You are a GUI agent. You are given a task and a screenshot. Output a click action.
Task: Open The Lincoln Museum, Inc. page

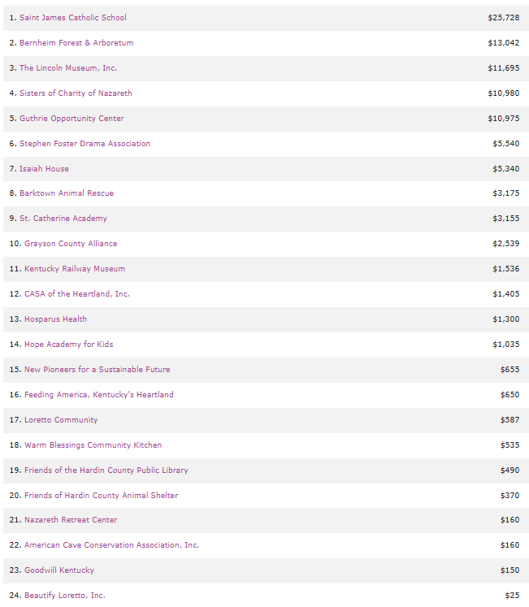68,68
